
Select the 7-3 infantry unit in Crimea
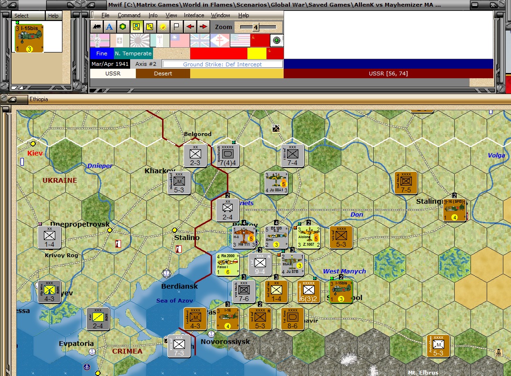[x=179, y=345]
